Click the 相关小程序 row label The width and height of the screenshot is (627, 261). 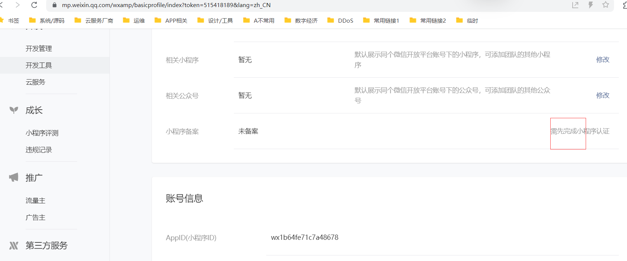tap(182, 60)
